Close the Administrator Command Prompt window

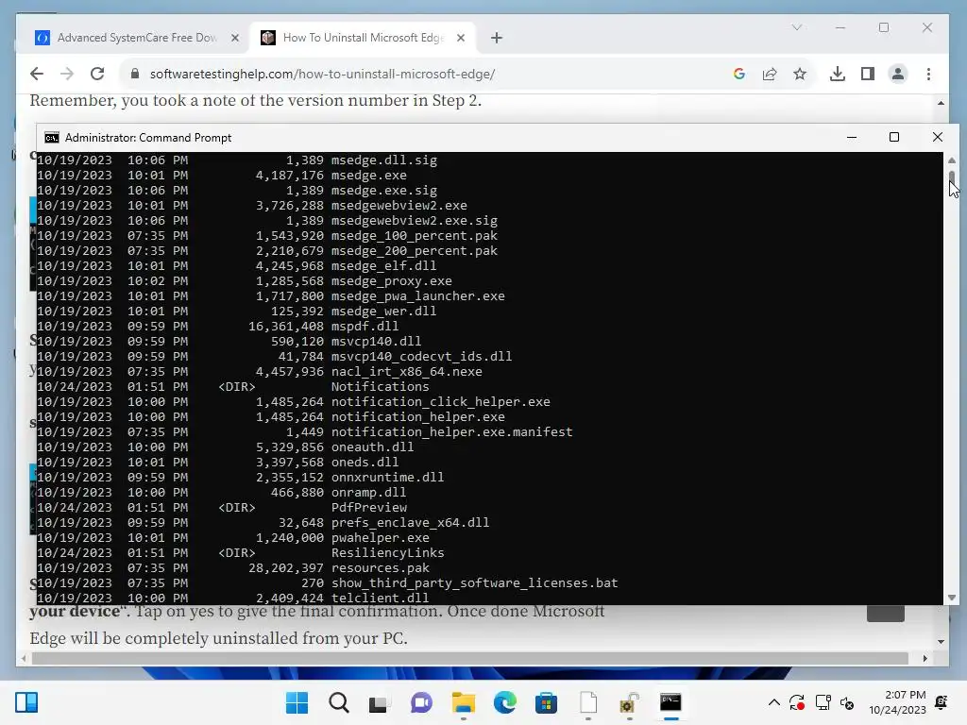(x=938, y=137)
